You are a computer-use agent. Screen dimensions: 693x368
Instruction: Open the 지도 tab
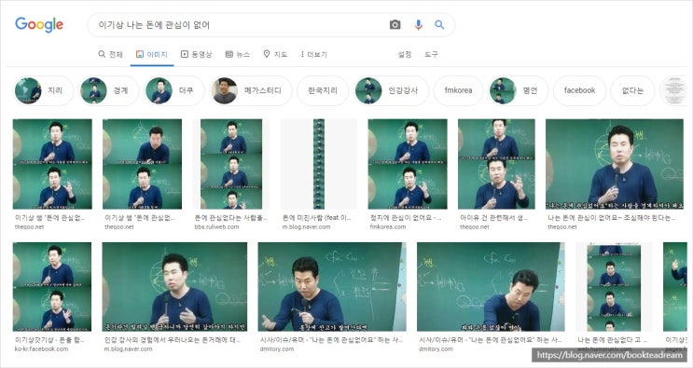275,54
